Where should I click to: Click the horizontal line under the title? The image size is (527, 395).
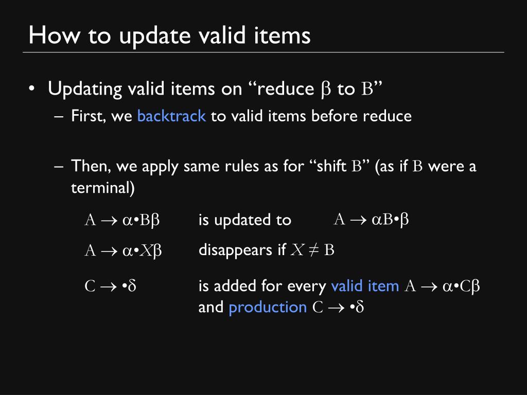click(x=263, y=52)
